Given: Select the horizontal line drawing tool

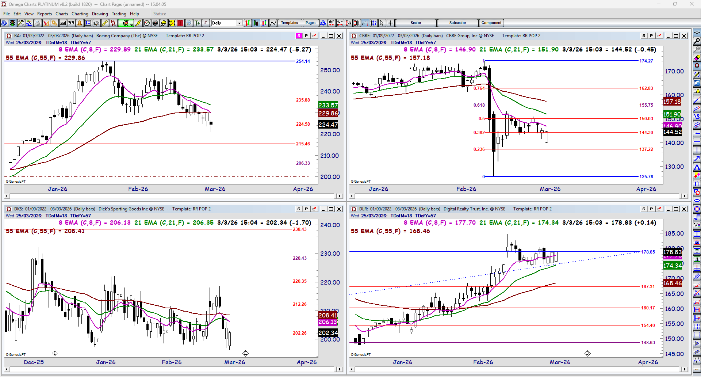Looking at the screenshot, I should point(697,142).
